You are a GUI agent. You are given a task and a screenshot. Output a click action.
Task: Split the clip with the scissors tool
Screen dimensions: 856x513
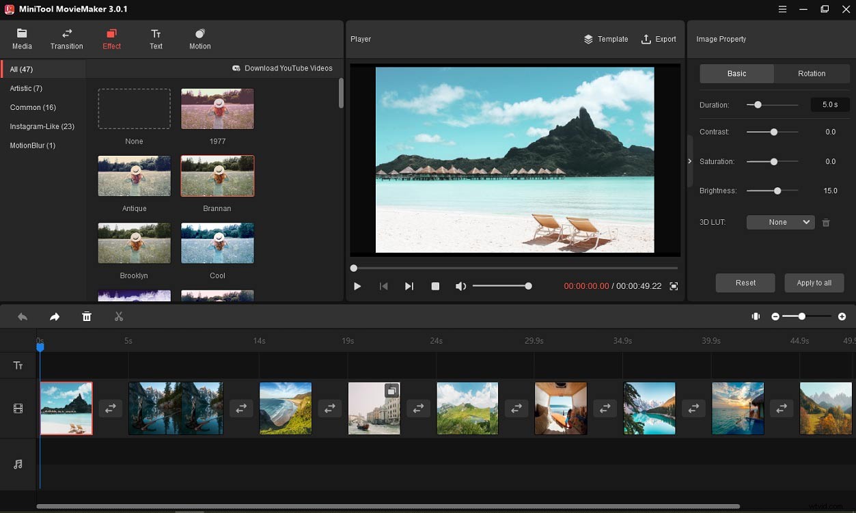click(118, 316)
